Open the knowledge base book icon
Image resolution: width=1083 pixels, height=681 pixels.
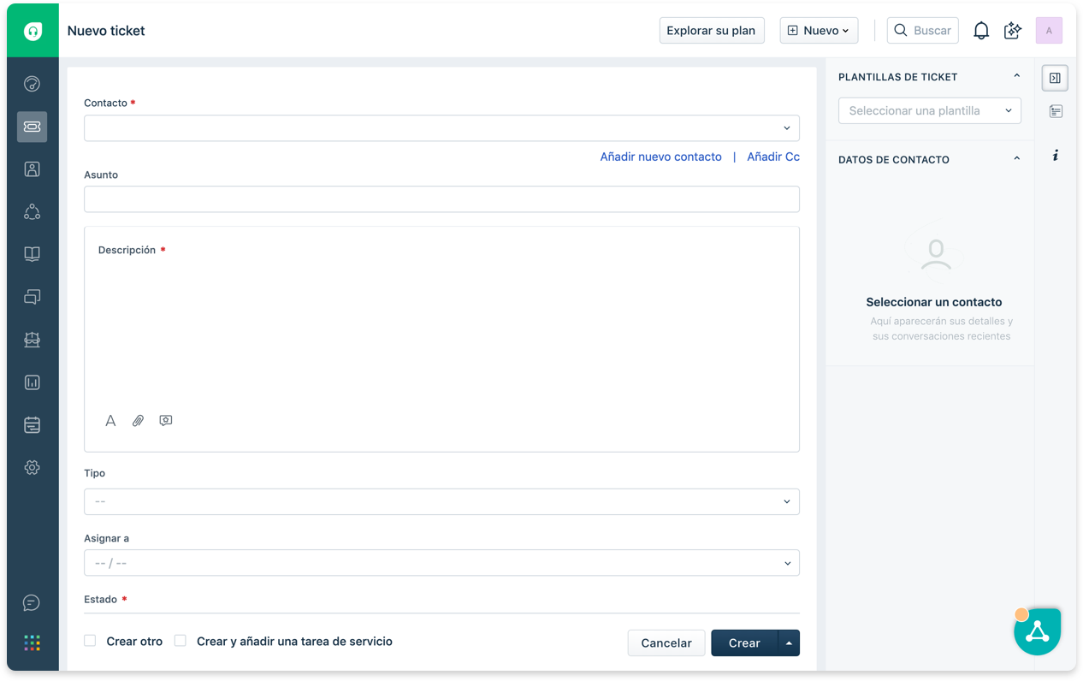tap(32, 254)
